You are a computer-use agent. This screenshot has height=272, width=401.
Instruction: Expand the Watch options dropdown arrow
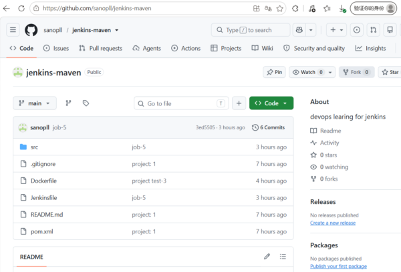click(x=330, y=73)
